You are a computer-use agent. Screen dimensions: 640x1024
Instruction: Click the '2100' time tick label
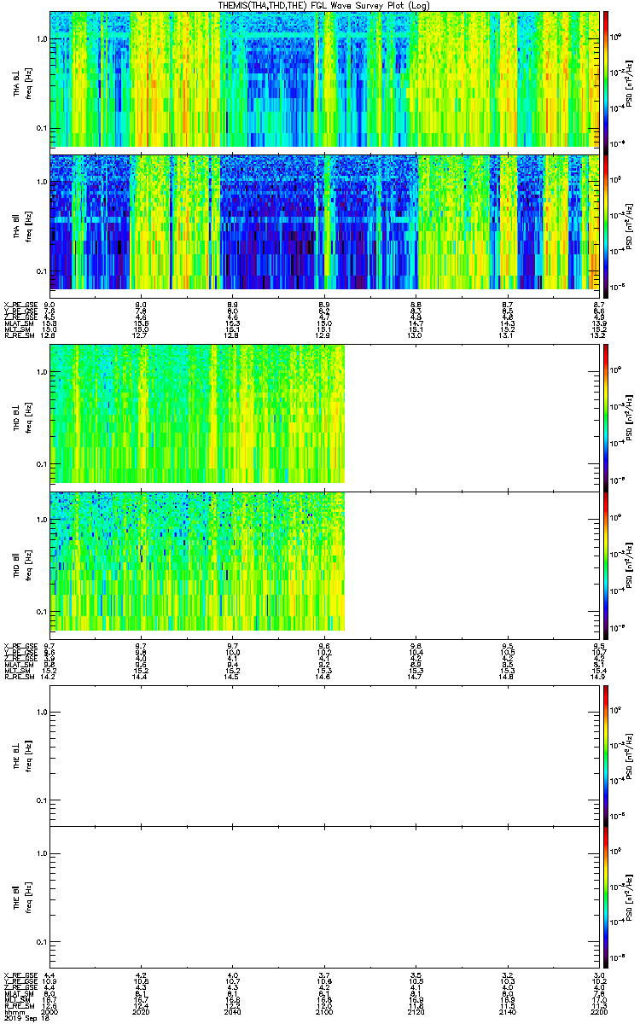click(325, 1012)
